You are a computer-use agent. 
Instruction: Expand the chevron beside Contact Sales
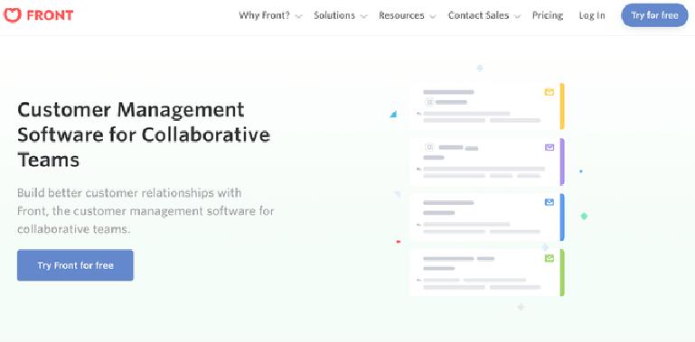(x=517, y=16)
